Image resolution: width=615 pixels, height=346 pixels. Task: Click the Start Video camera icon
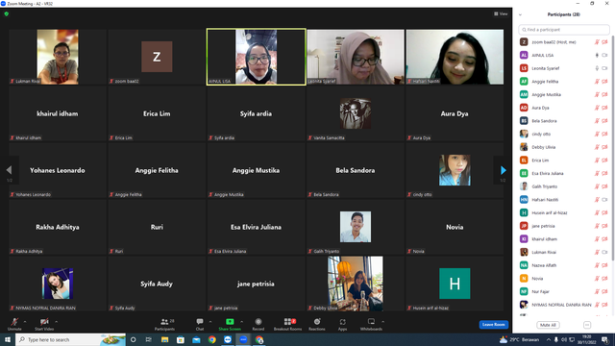click(x=44, y=322)
